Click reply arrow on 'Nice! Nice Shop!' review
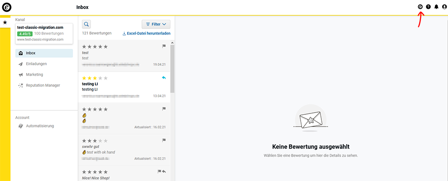The height and width of the screenshot is (181, 448). click(164, 172)
